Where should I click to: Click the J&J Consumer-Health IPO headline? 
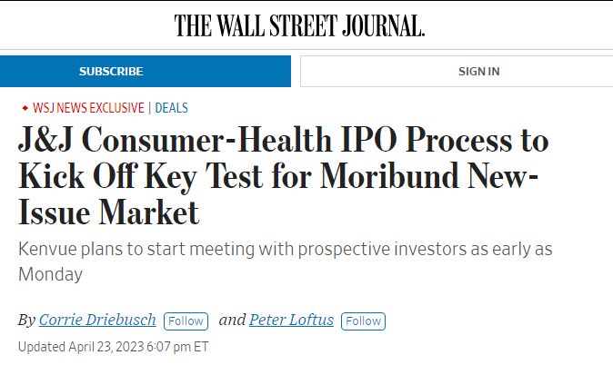pos(284,175)
